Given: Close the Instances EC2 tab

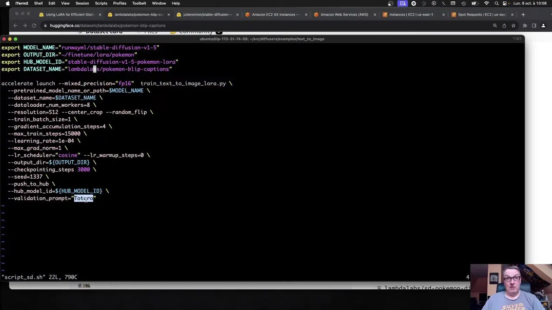Looking at the screenshot, I should [443, 14].
